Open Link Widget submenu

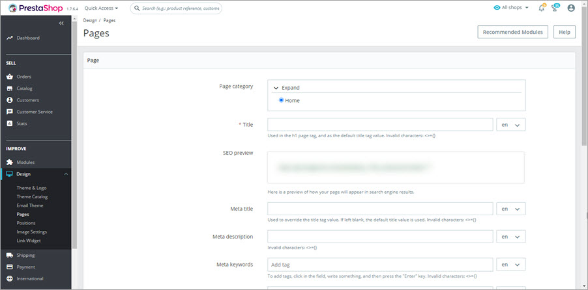pos(29,241)
